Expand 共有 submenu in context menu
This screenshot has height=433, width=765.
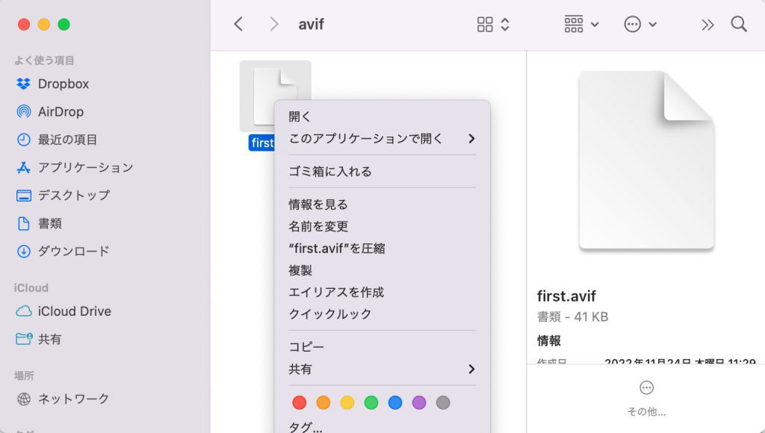coord(382,369)
